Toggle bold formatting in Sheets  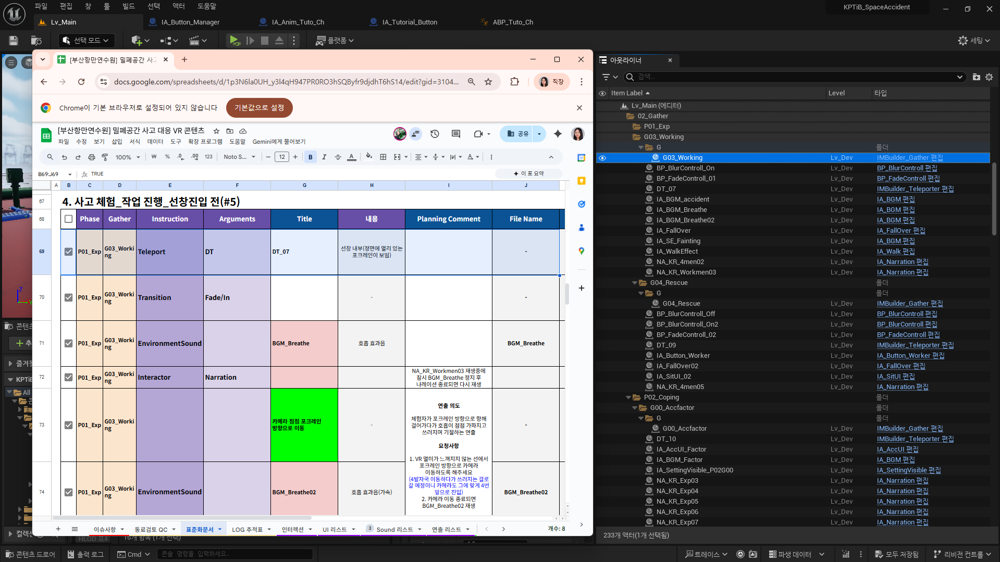coord(311,157)
